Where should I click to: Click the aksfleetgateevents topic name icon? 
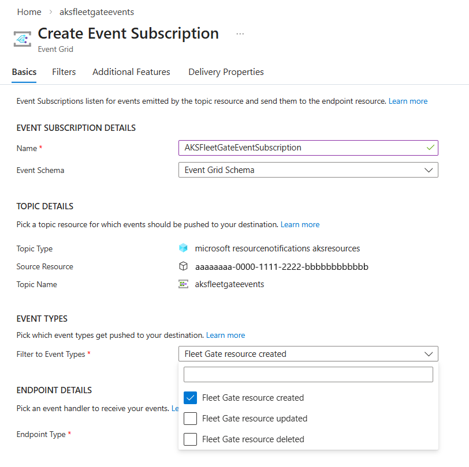[x=184, y=284]
